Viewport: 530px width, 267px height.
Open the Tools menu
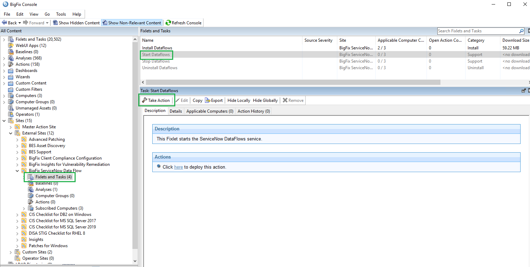pyautogui.click(x=61, y=14)
